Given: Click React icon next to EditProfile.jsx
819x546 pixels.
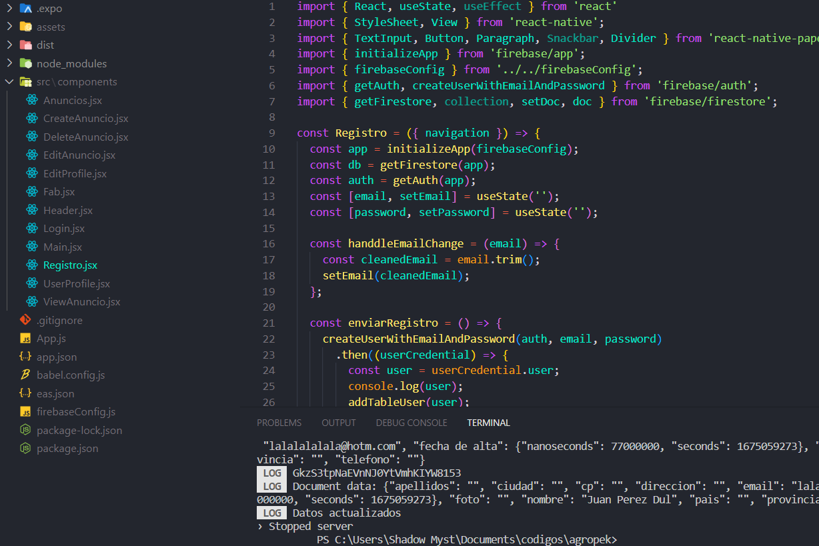Looking at the screenshot, I should pos(32,173).
